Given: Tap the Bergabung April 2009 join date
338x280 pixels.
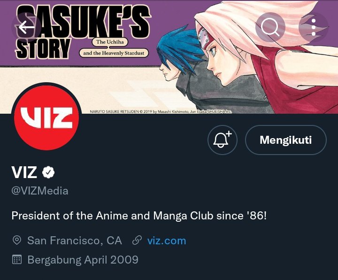Looking at the screenshot, I should click(83, 260).
